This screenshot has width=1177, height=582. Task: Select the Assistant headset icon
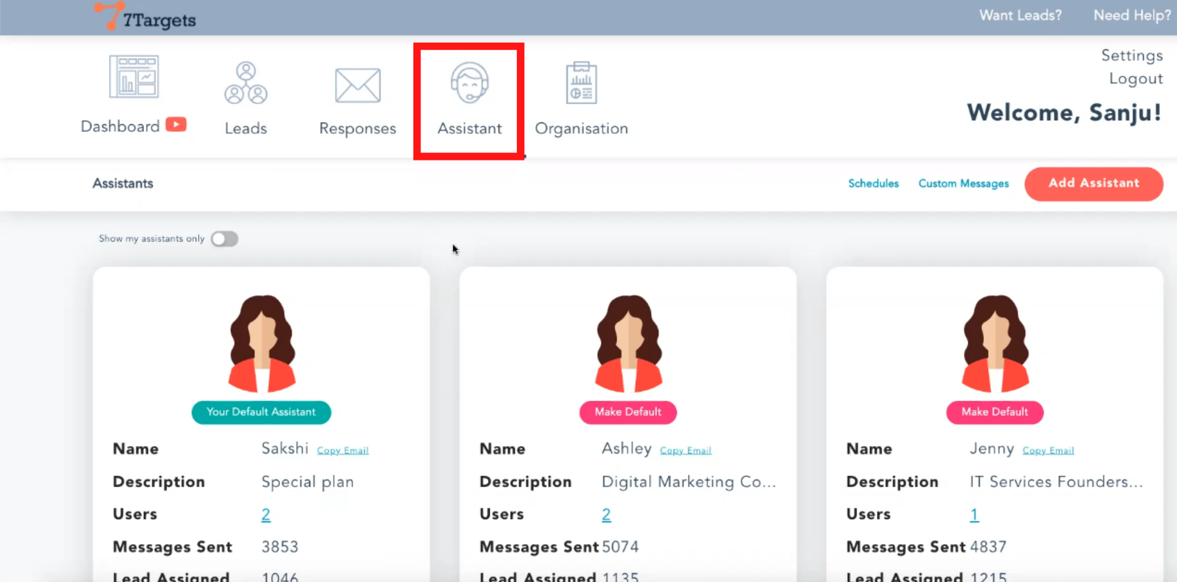click(x=469, y=83)
